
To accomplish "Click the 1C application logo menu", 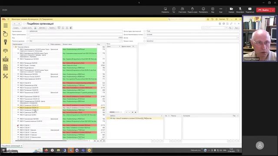I will point(4,19).
